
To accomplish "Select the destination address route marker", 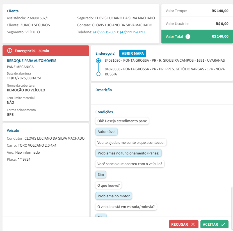I will pos(98,74).
